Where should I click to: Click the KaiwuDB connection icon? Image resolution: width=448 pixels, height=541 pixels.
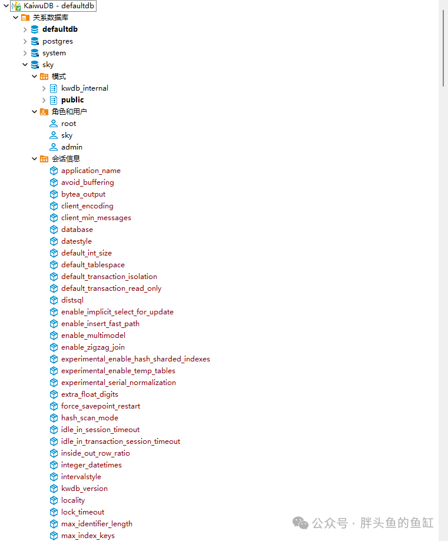[x=16, y=6]
